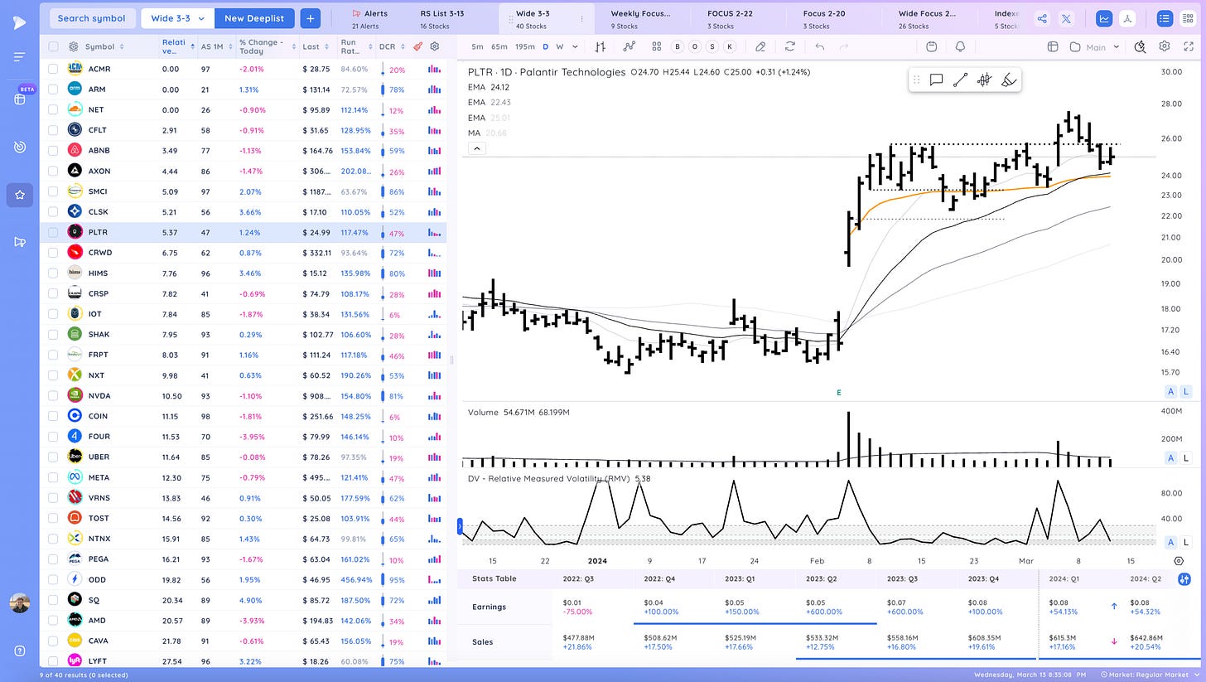
Task: Toggle the O chart marker button
Action: coord(695,46)
